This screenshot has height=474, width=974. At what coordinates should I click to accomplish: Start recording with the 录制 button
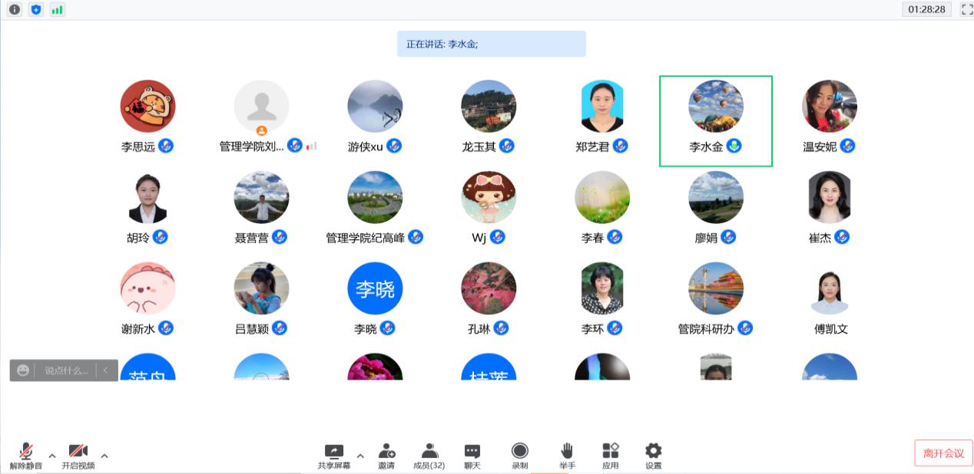[520, 451]
